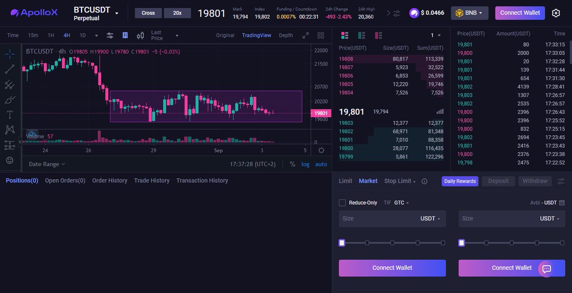
Task: Open chart settings gear near time axis
Action: [x=321, y=151]
